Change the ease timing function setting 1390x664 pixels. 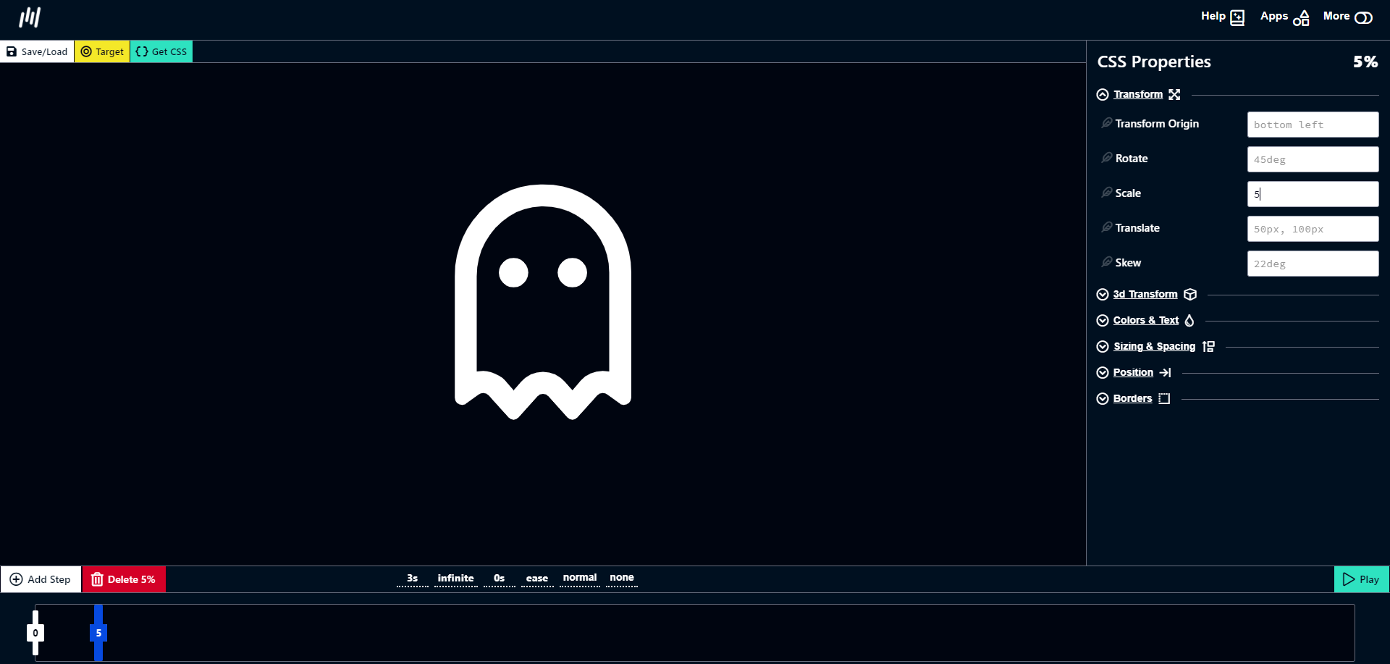[537, 579]
